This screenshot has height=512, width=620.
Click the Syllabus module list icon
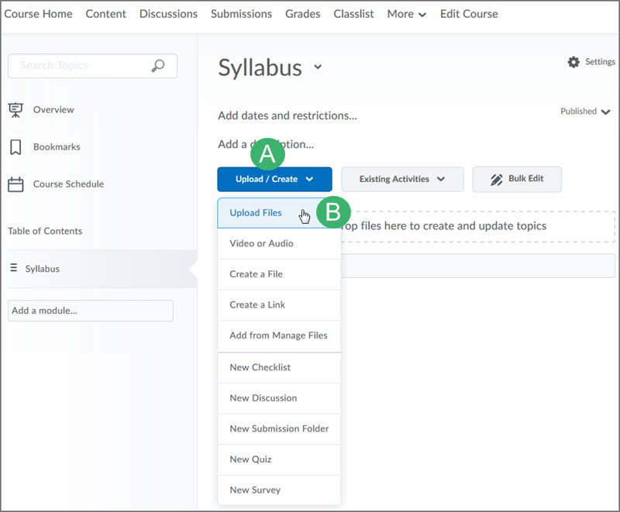(x=14, y=268)
